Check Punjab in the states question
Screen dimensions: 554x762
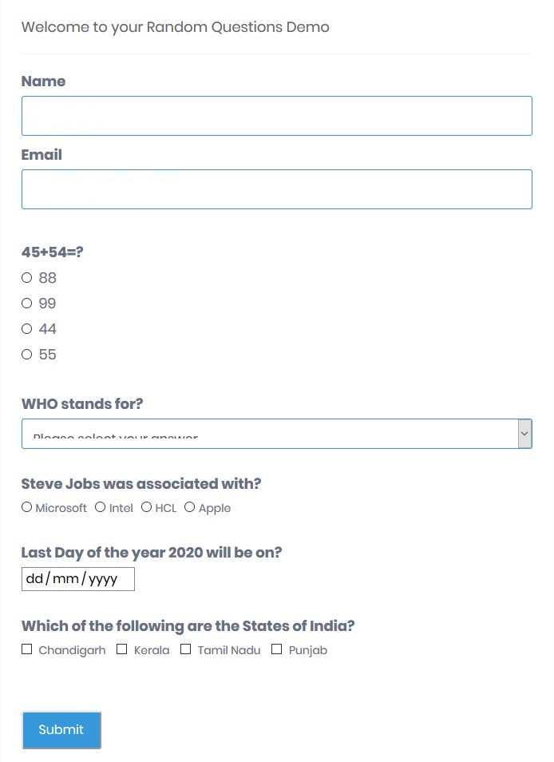(276, 649)
